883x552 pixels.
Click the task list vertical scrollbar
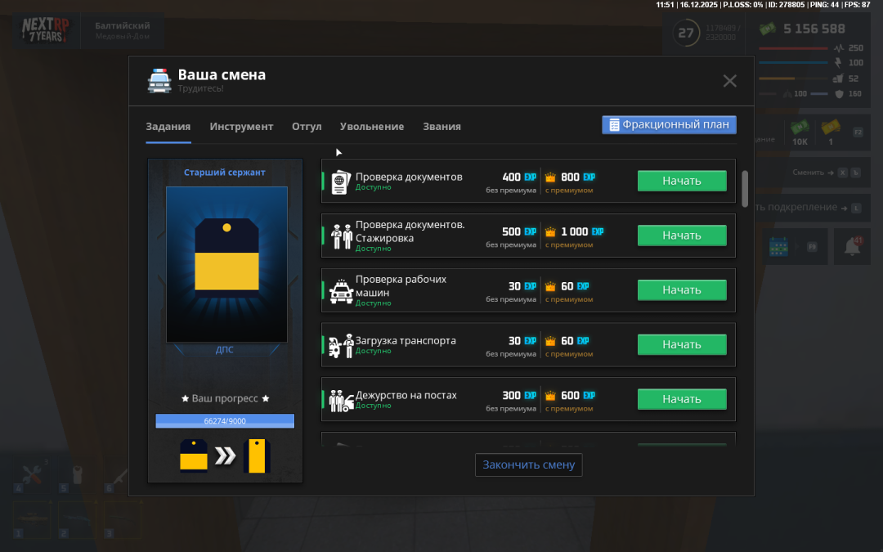pos(744,189)
